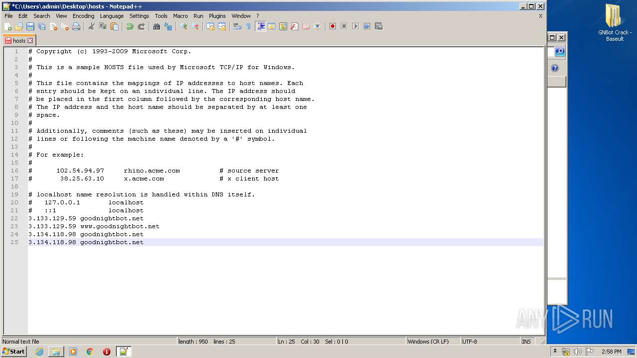Toggle synchronize horizontal scrolling
The width and height of the screenshot is (637, 358).
[222, 26]
